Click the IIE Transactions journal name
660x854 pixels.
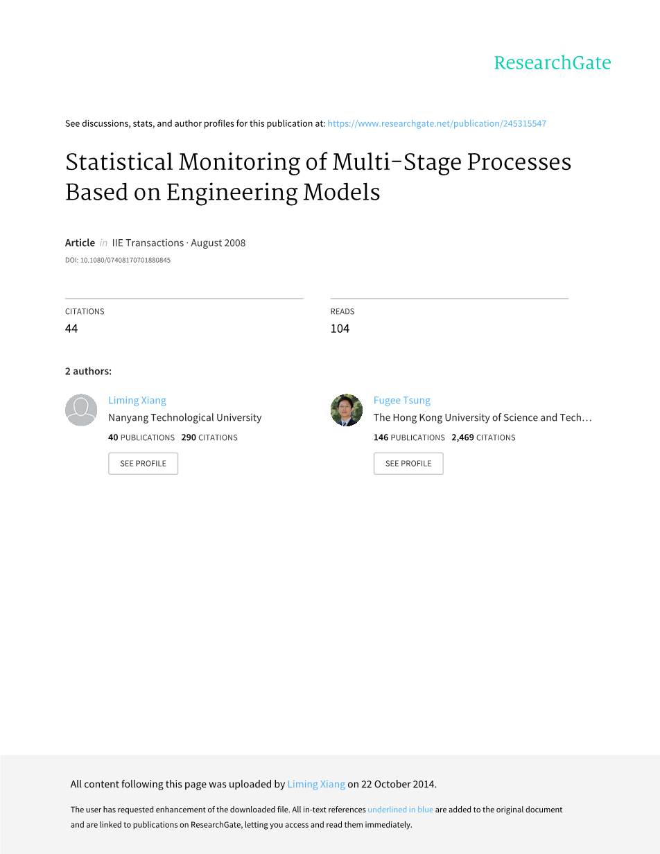(148, 243)
